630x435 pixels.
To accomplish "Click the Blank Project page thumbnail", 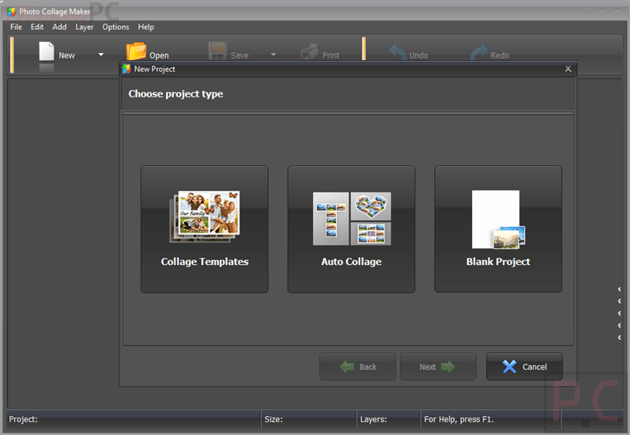I will click(x=498, y=220).
